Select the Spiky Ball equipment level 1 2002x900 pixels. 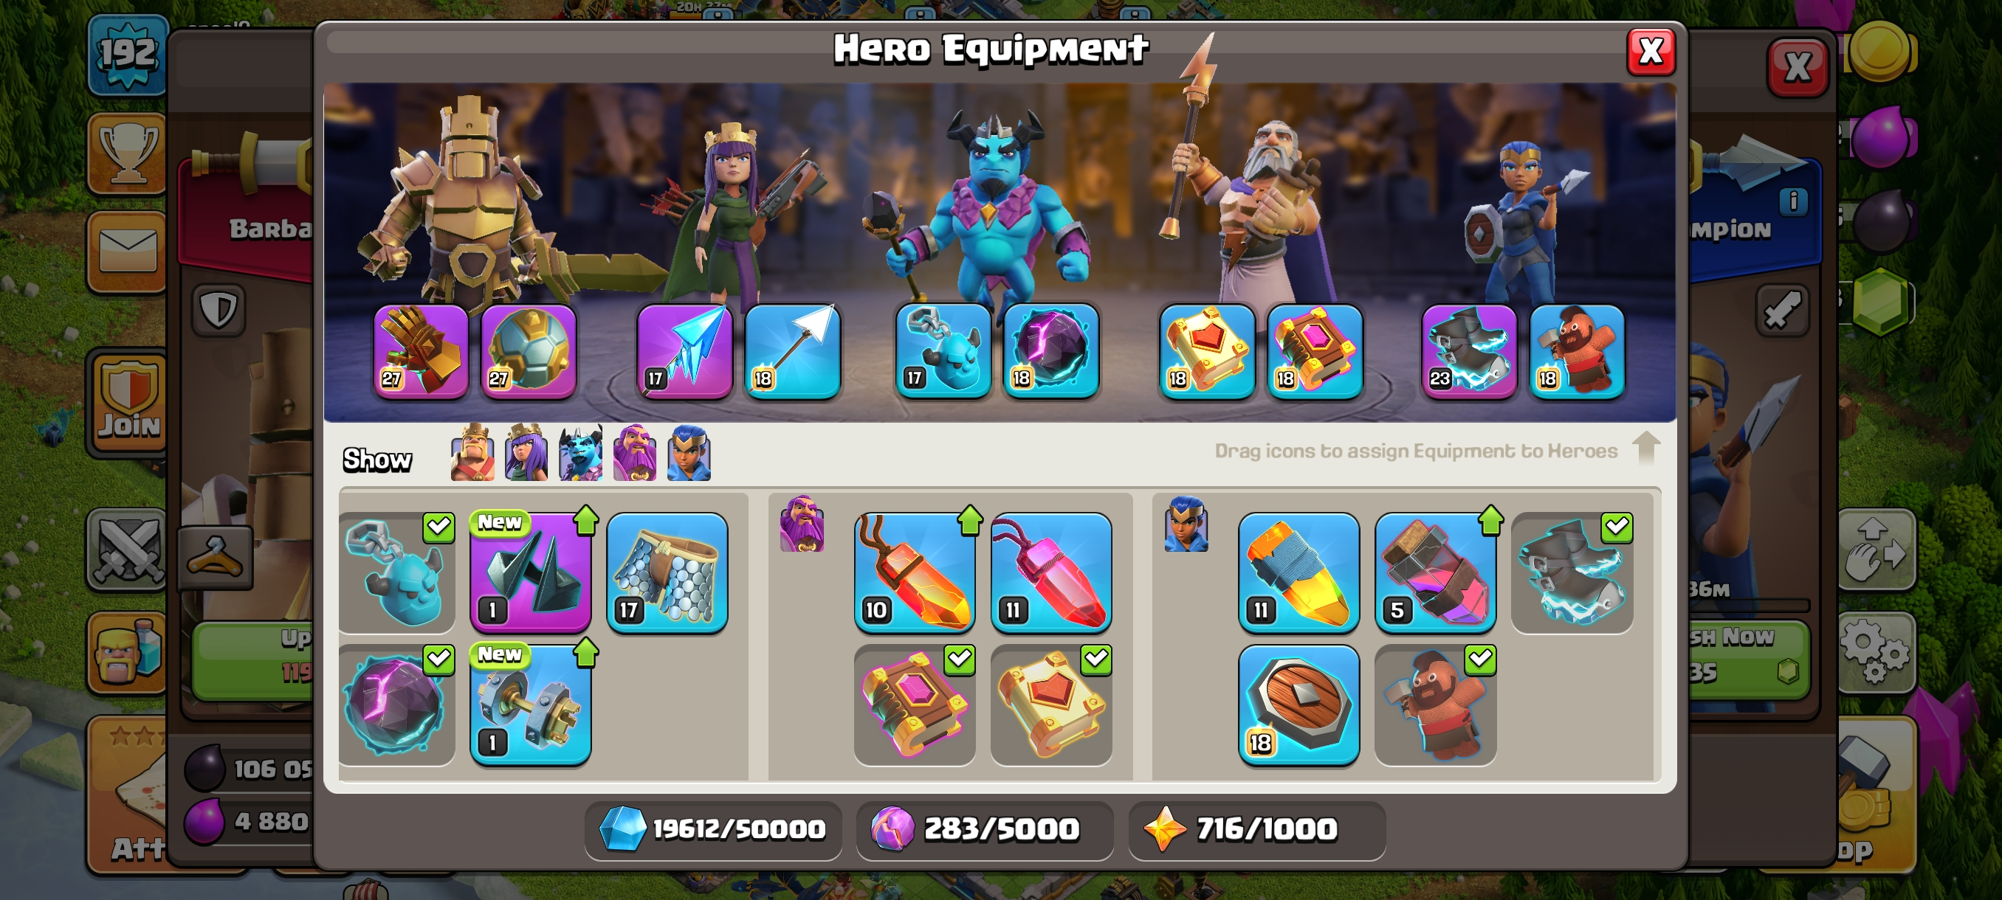531,573
